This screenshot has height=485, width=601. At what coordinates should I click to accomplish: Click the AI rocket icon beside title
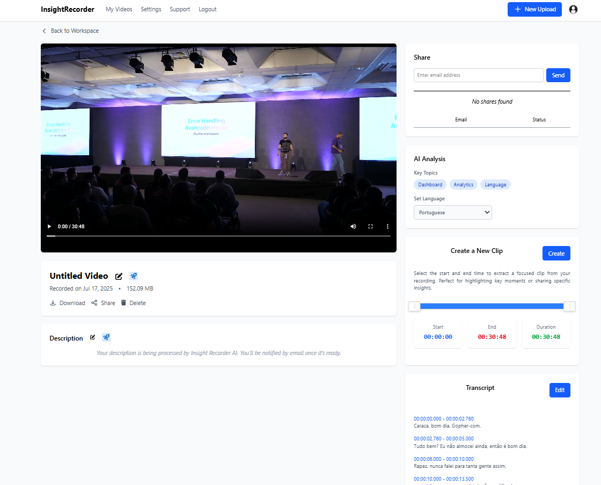tap(134, 276)
